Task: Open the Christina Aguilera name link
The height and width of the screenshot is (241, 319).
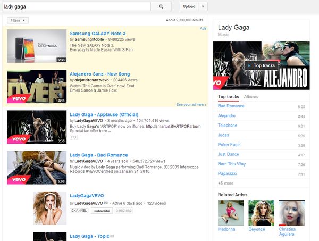Action: coord(287,231)
